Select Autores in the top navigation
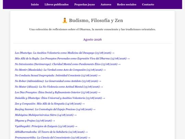Image resolution: width=185 pixels, height=139 pixels. (x=106, y=4)
